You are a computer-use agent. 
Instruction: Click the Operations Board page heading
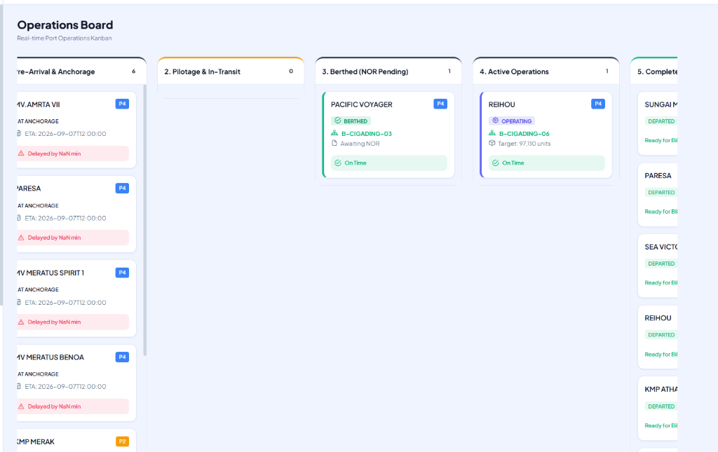pos(65,25)
